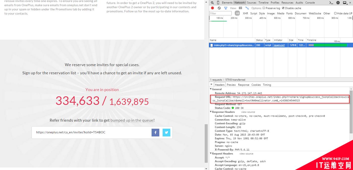Follow the jquery.js:2 initiator link
Image resolution: width=353 pixels, height=170 pixels.
[279, 45]
